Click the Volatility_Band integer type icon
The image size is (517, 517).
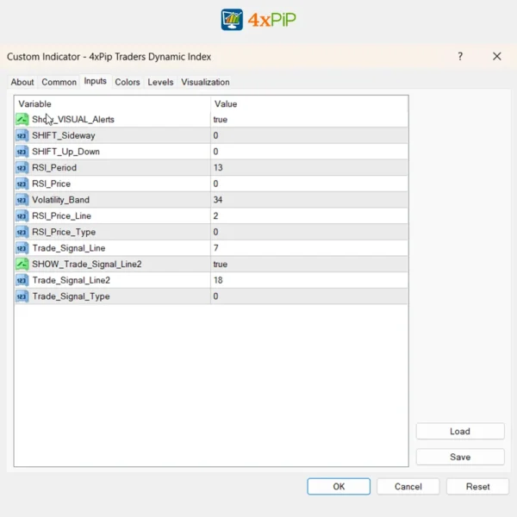coord(22,200)
